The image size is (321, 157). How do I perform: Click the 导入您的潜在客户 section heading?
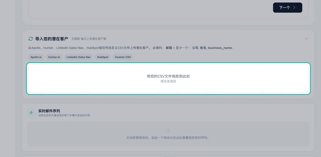tap(51, 39)
